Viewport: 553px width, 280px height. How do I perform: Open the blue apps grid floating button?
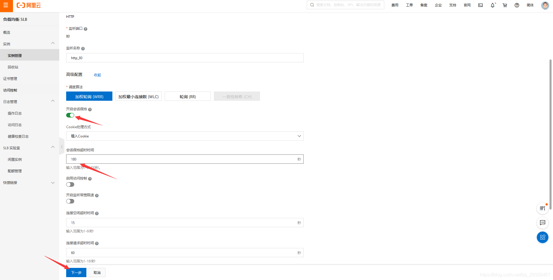542,237
